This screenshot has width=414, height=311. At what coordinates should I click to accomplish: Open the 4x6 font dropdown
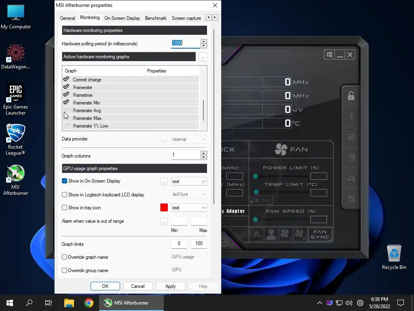(189, 194)
